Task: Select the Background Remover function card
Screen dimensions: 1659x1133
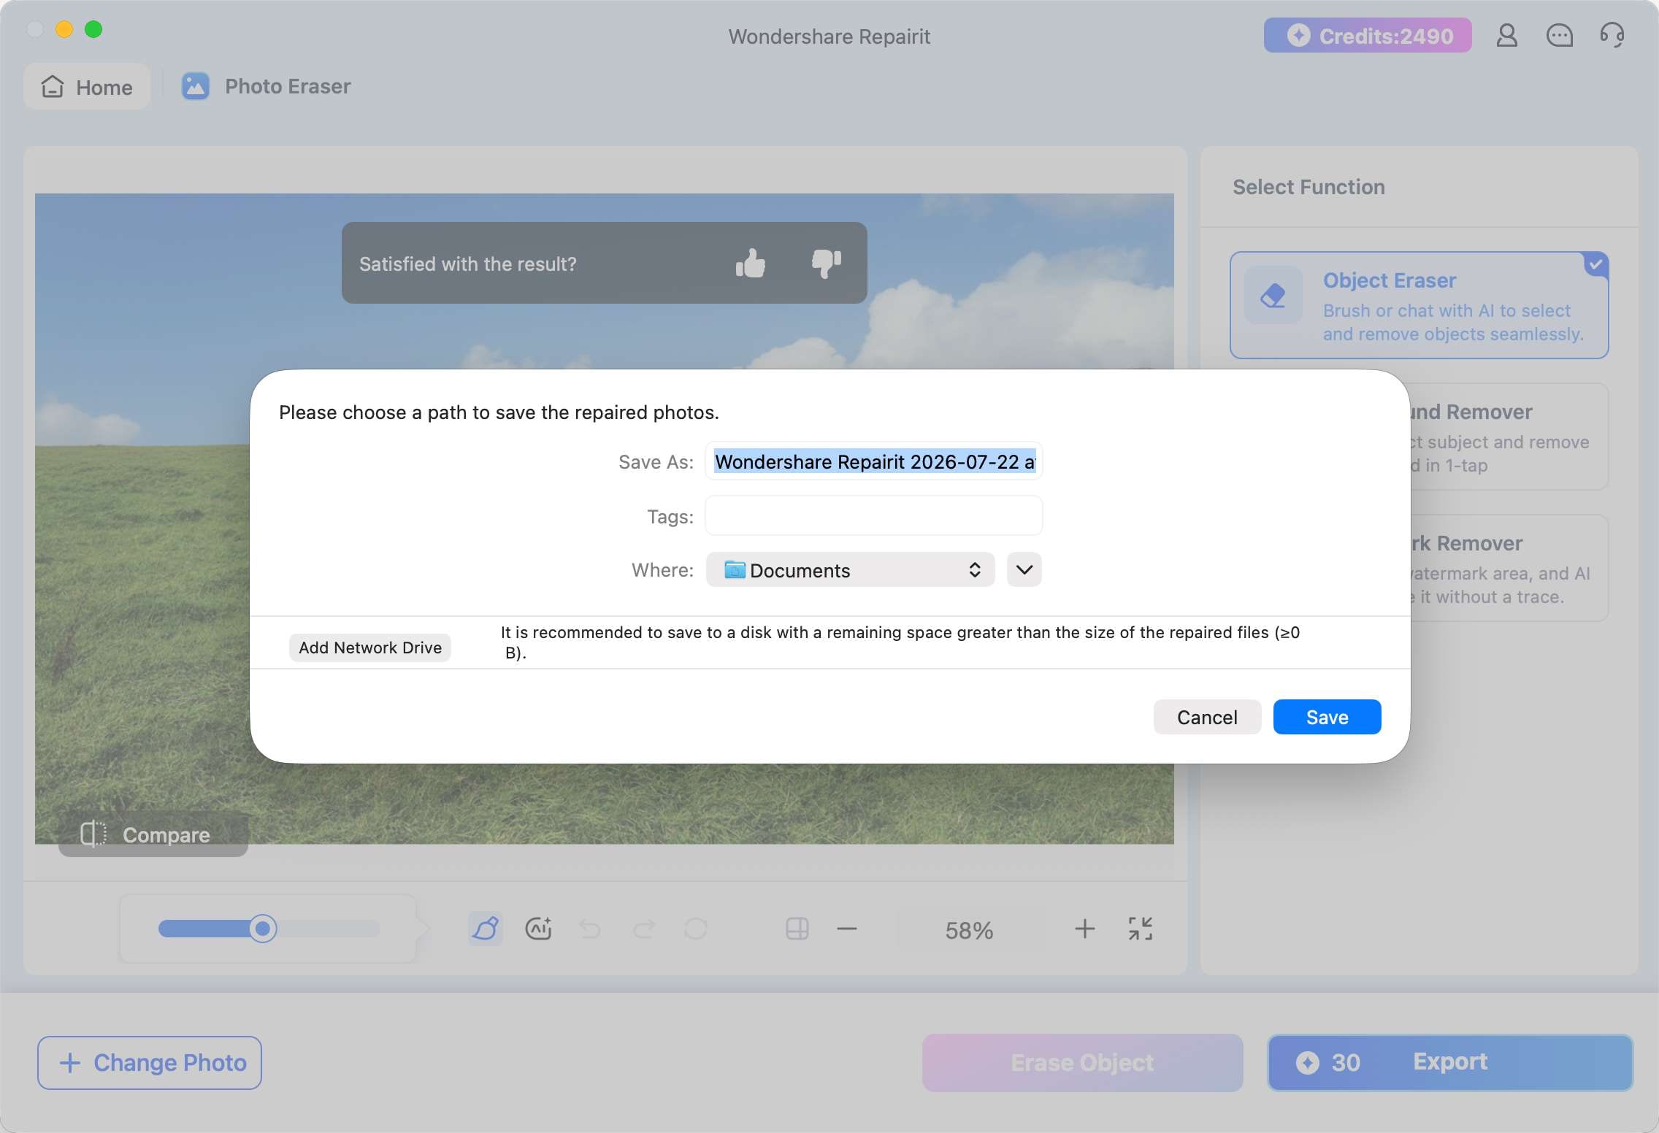Action: click(x=1509, y=437)
